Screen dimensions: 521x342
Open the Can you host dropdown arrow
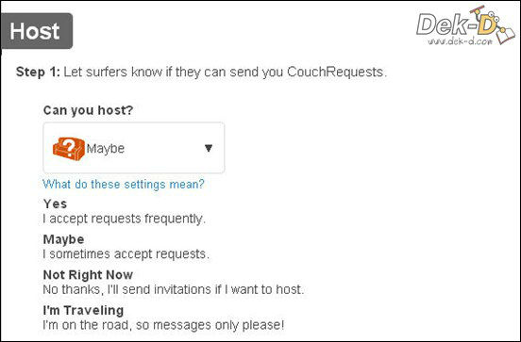point(209,148)
